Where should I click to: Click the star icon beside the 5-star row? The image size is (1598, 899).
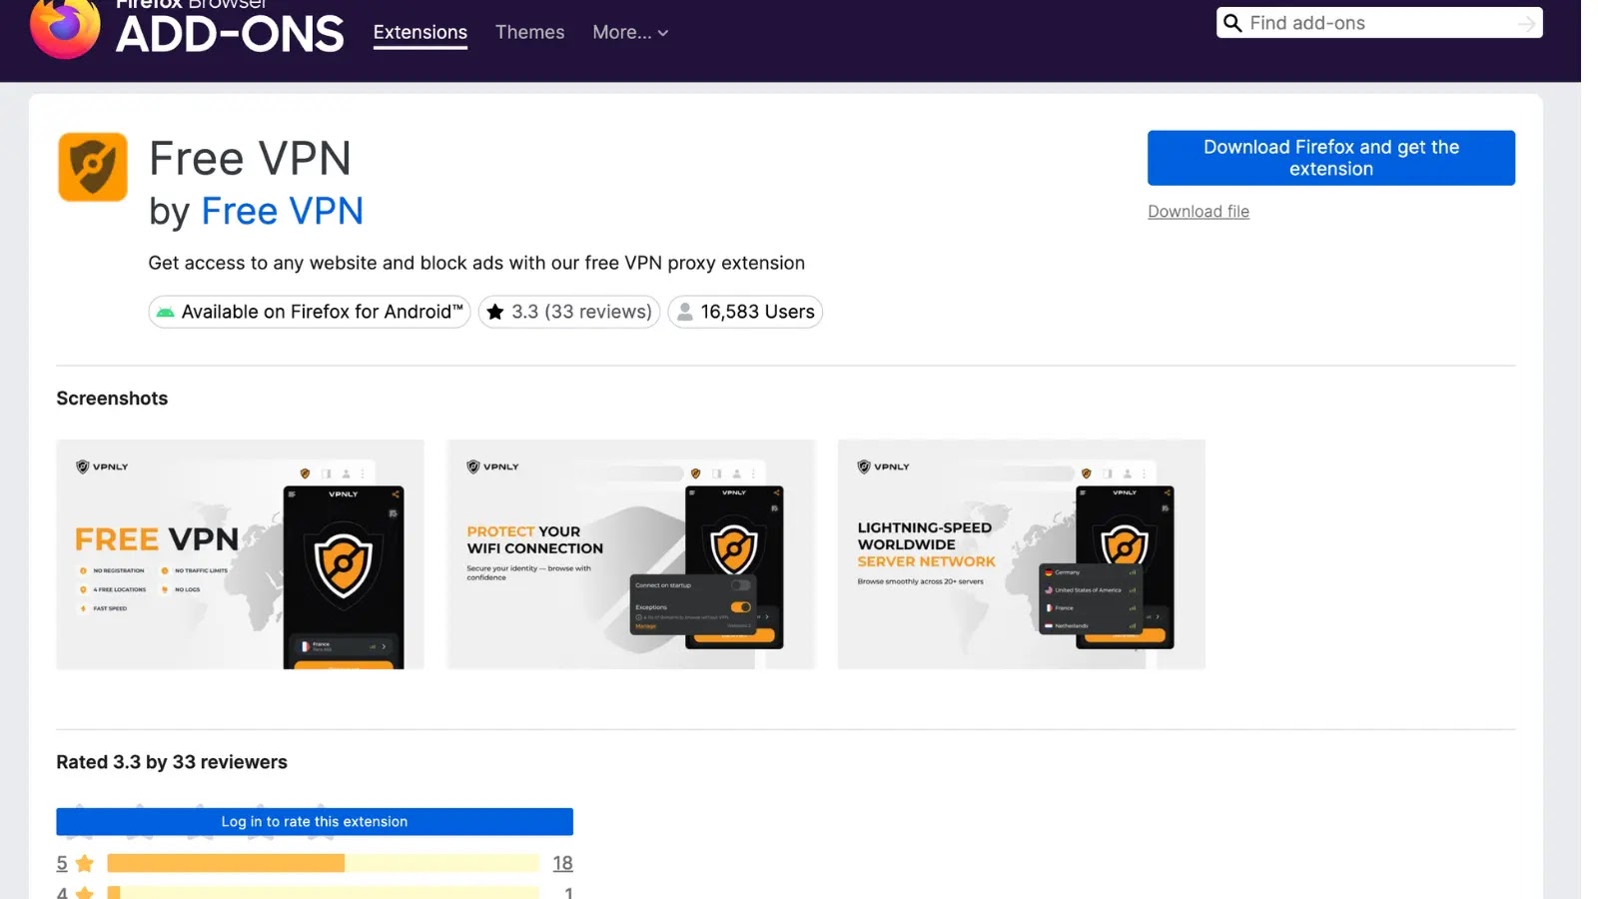click(85, 863)
